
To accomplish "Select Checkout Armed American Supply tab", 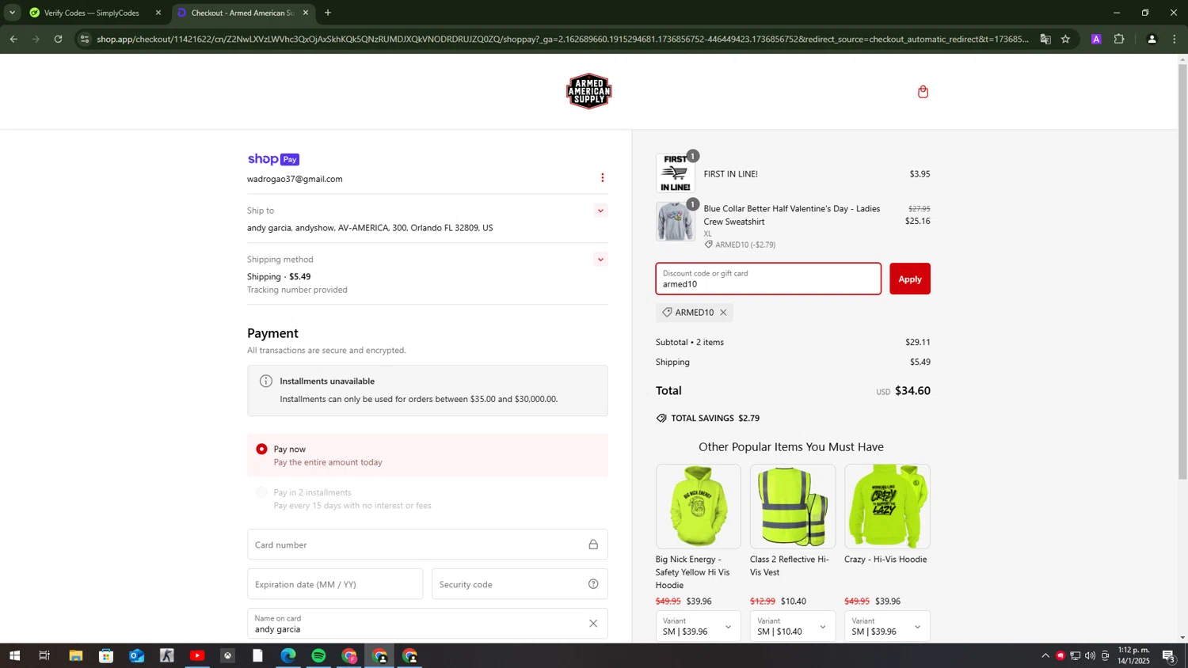I will point(242,13).
